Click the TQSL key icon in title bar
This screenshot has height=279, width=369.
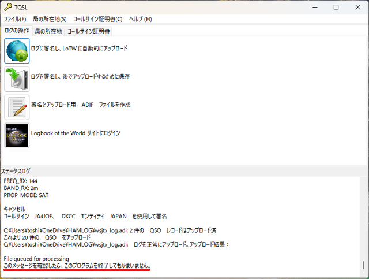(7, 7)
